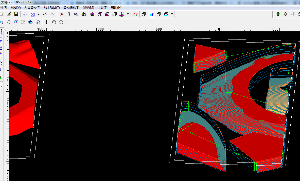Toggle the yellow light bulb

(285, 14)
